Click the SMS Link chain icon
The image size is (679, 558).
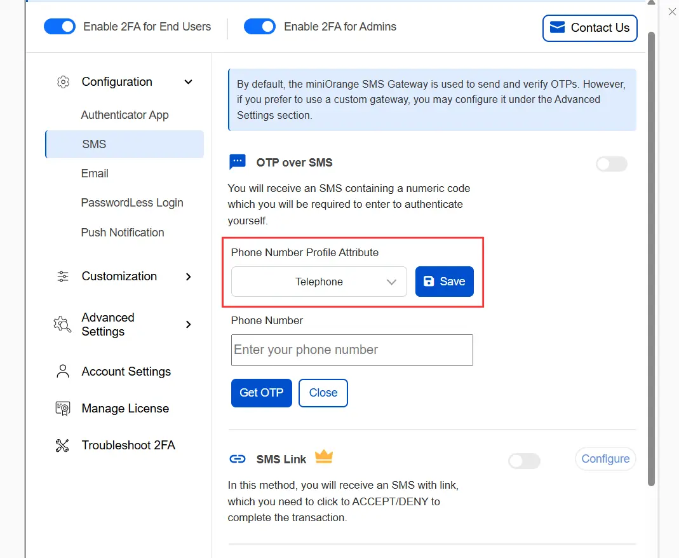point(238,459)
